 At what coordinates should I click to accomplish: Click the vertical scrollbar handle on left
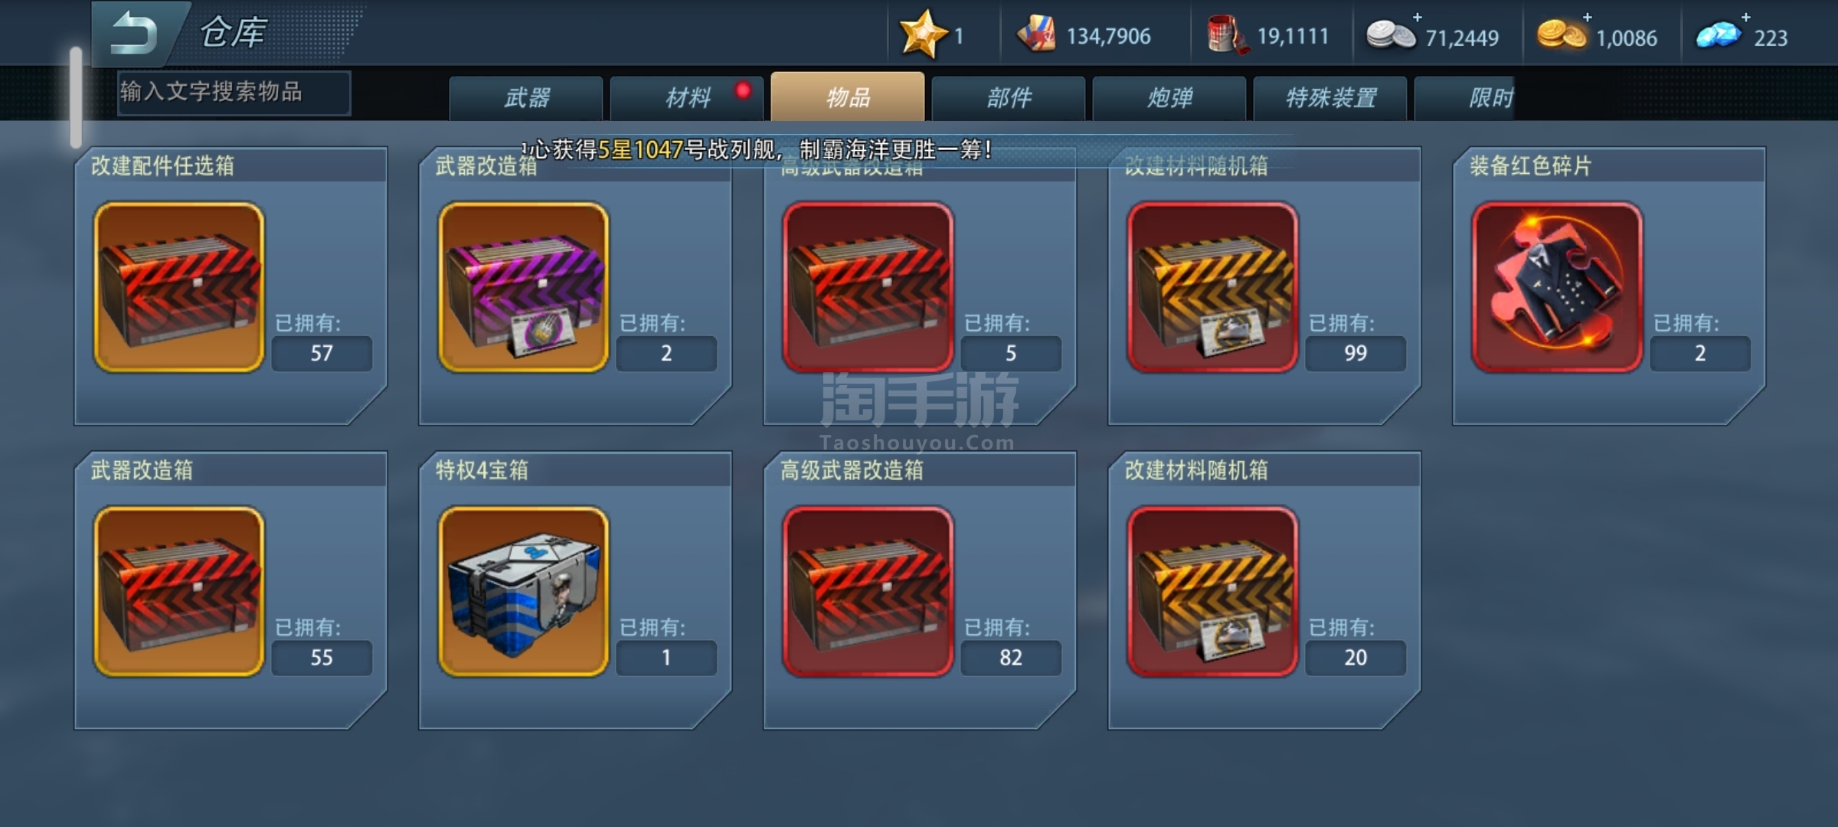pyautogui.click(x=76, y=97)
